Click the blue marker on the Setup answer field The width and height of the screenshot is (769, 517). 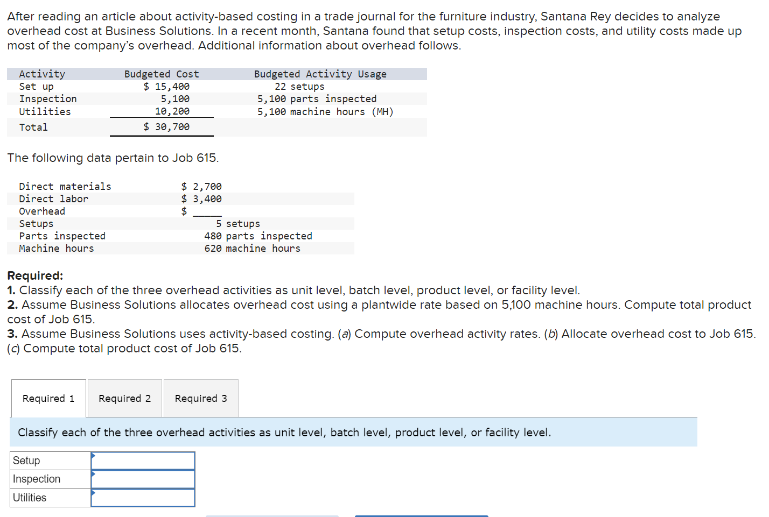tap(94, 457)
